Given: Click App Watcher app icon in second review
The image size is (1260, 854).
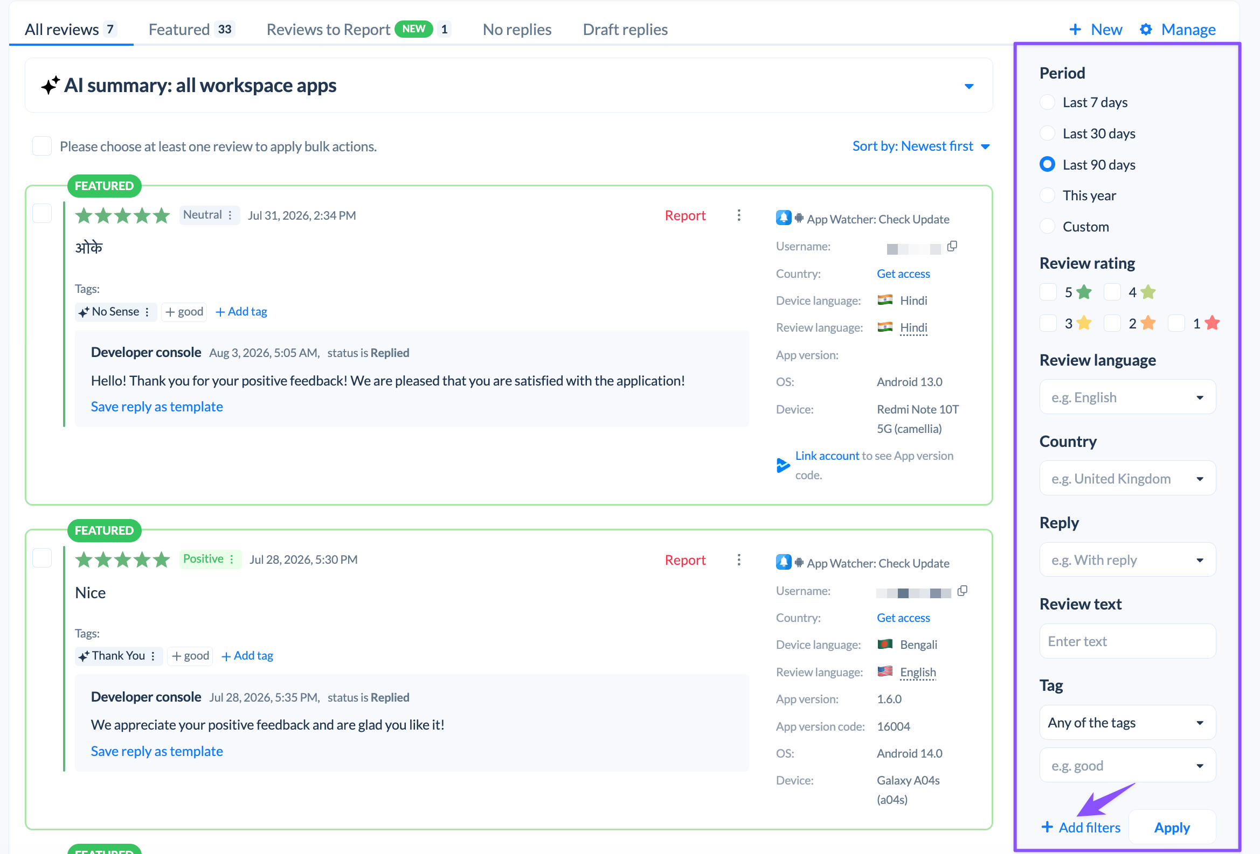Looking at the screenshot, I should coord(784,562).
